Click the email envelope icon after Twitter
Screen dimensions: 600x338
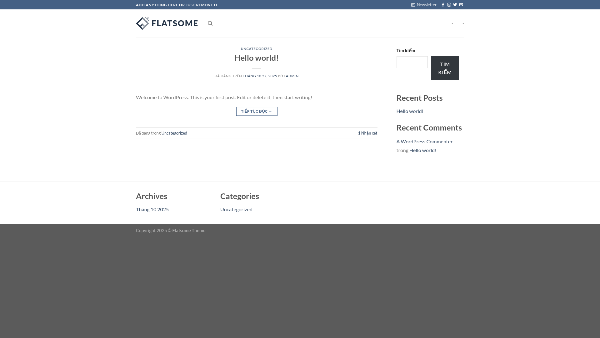[461, 5]
